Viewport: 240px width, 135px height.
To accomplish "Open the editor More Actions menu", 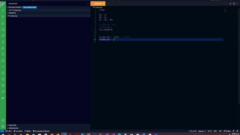I will (x=237, y=4).
